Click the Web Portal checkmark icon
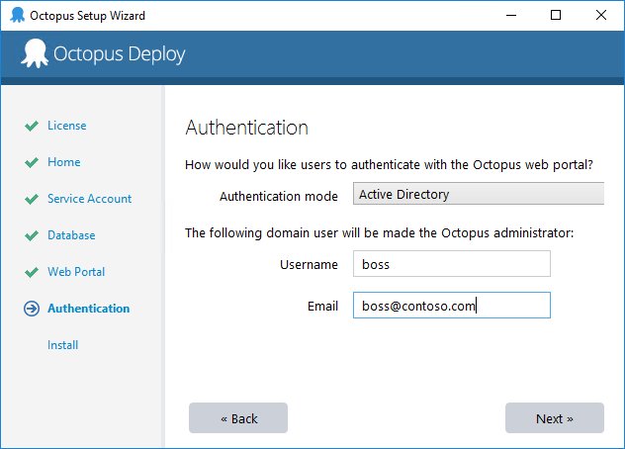Viewport: 625px width, 449px height. [32, 272]
